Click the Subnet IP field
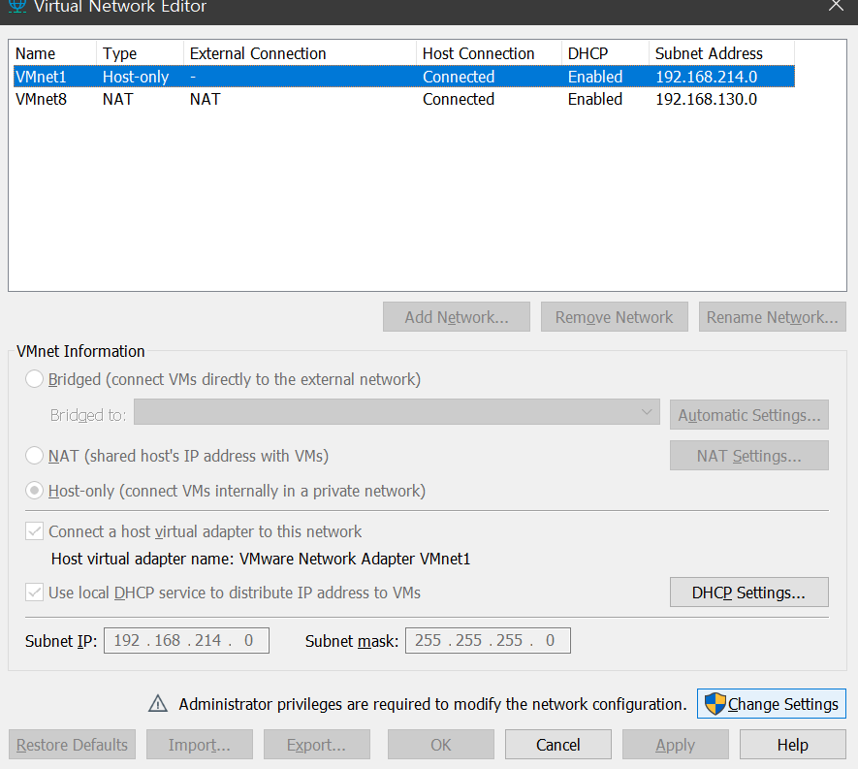The height and width of the screenshot is (769, 858). click(x=186, y=640)
